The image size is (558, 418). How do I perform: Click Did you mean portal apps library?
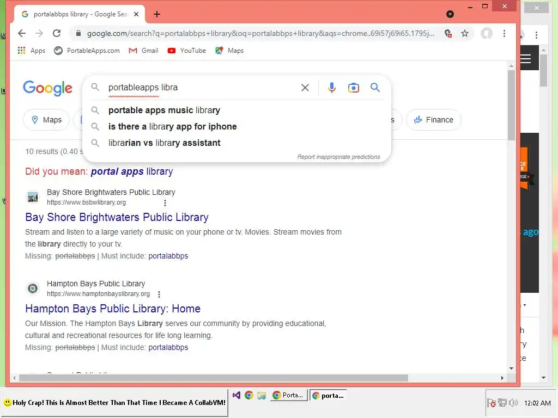click(132, 171)
